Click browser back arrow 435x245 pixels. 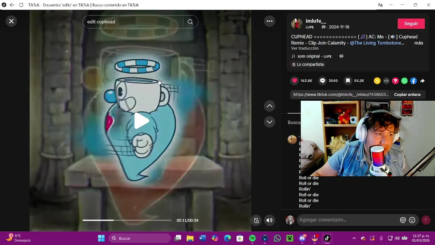pos(12,5)
